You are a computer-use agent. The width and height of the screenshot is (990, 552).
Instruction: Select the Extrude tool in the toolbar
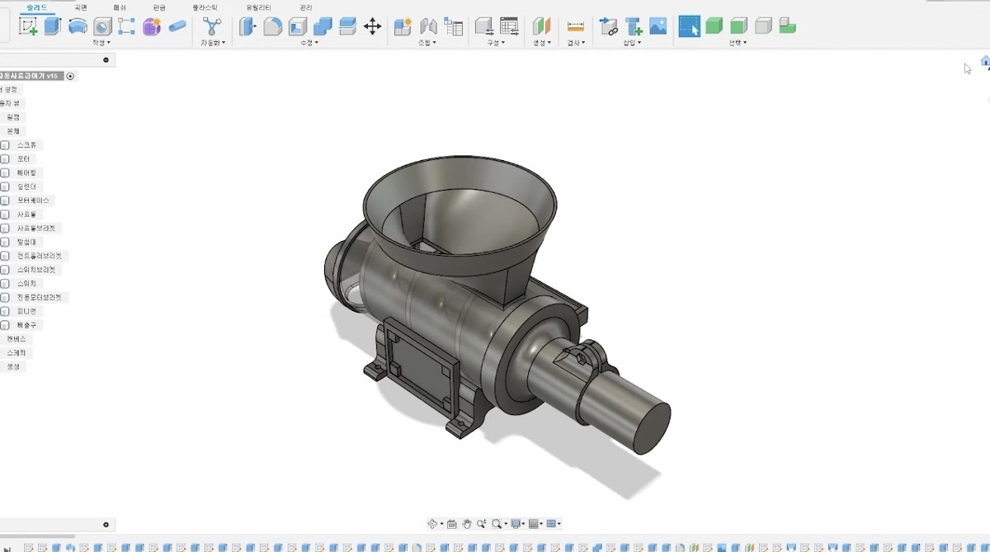[53, 26]
